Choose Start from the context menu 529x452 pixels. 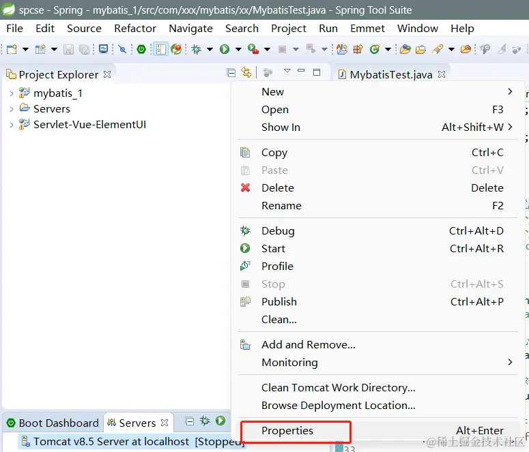click(x=378, y=248)
